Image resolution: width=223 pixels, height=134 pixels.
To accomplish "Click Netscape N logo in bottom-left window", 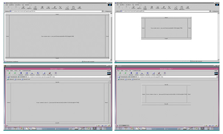I will (x=109, y=73).
